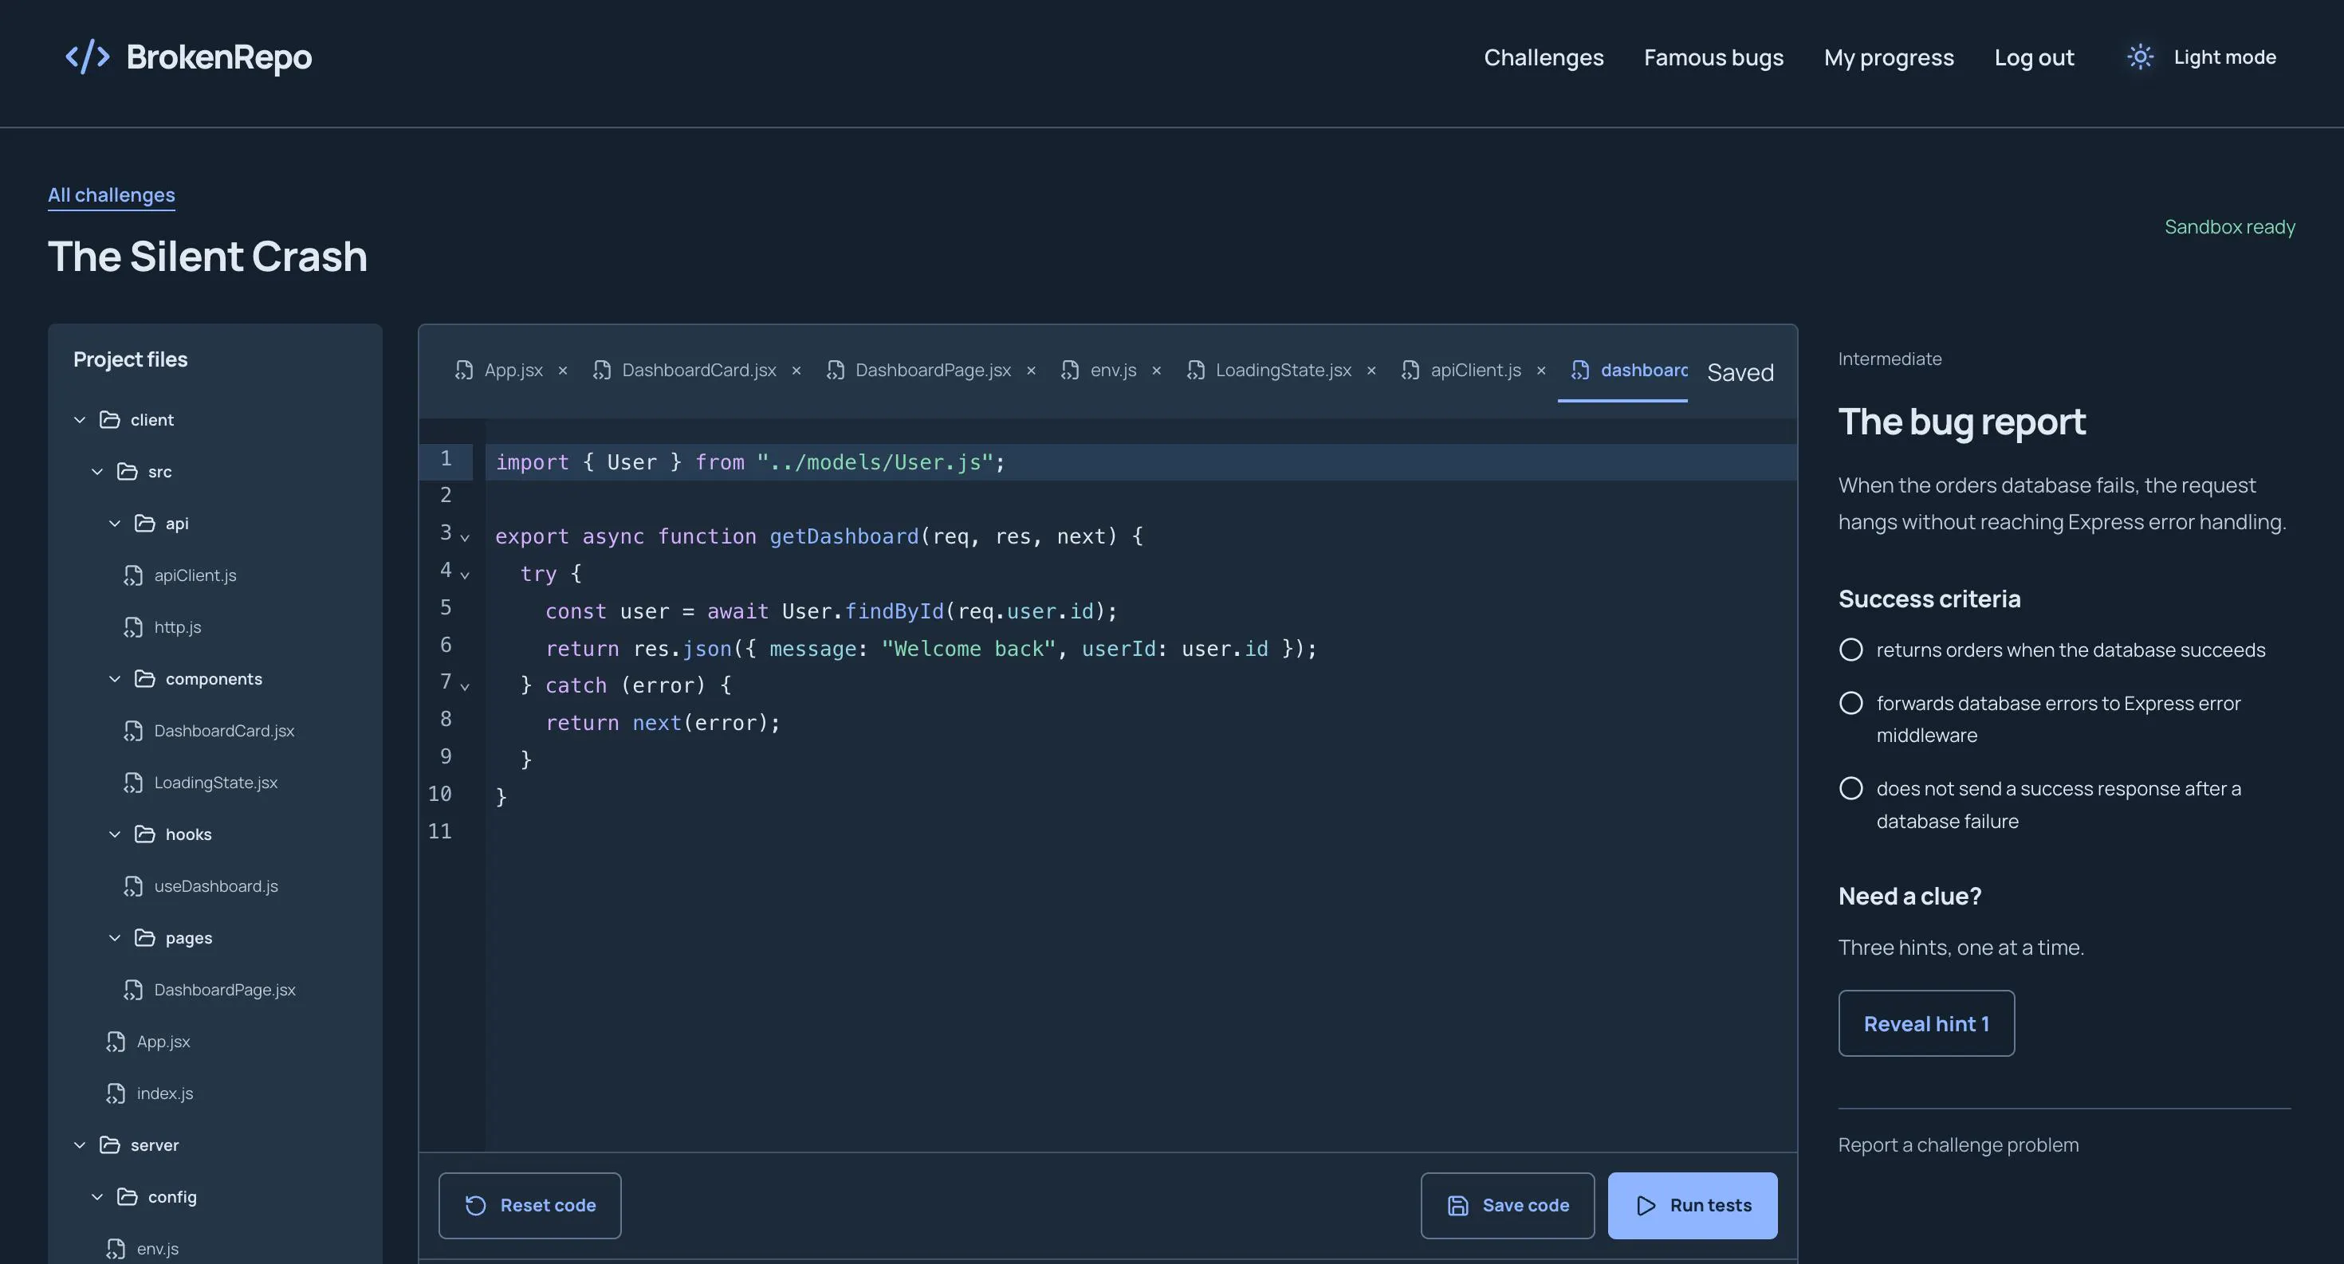Click the server folder icon
The width and height of the screenshot is (2344, 1264).
(110, 1145)
